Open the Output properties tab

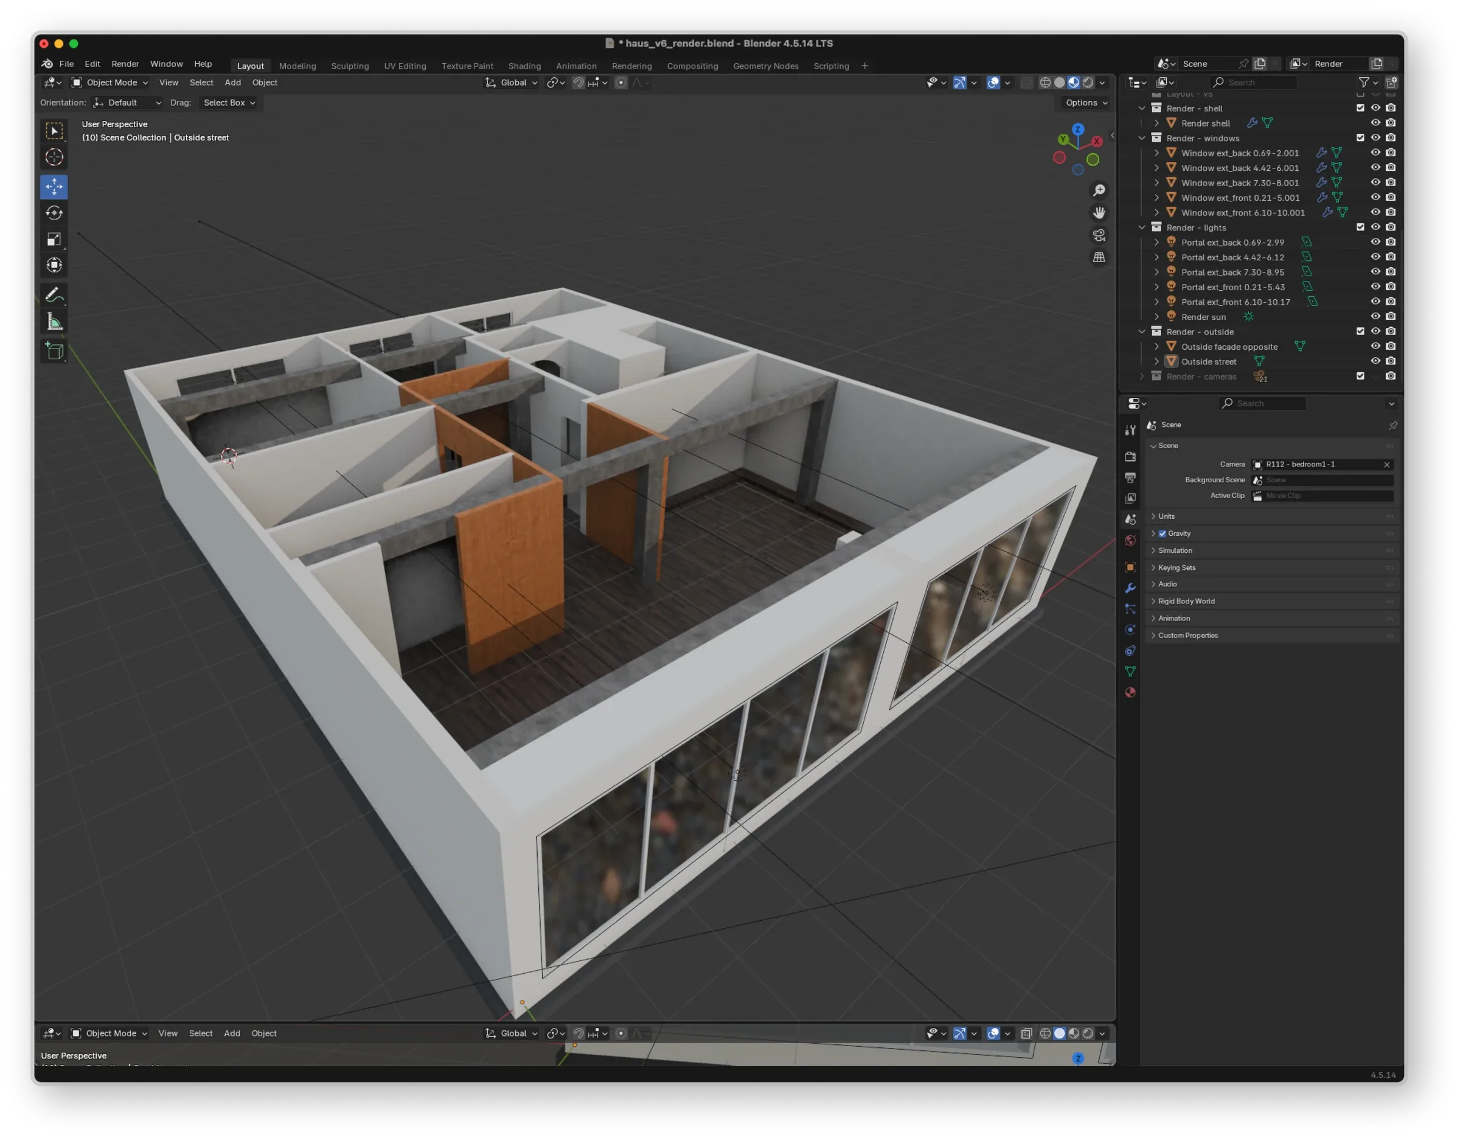click(x=1130, y=477)
